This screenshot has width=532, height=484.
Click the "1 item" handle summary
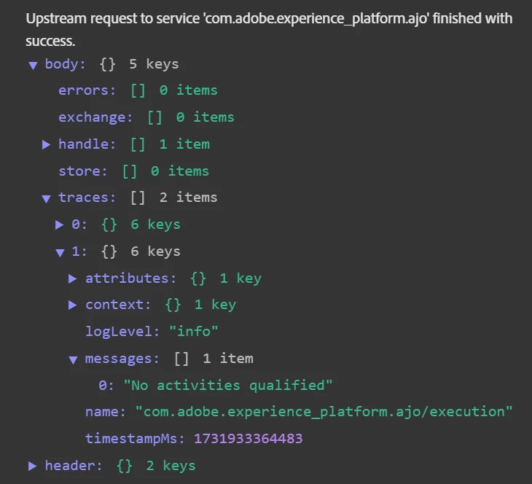click(184, 144)
